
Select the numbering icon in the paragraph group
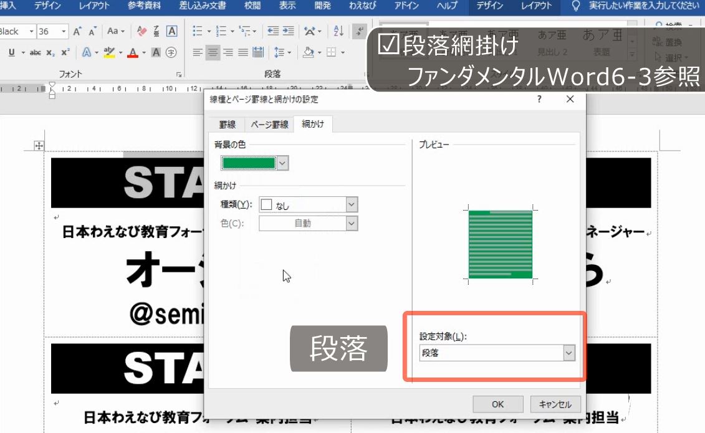pyautogui.click(x=221, y=31)
